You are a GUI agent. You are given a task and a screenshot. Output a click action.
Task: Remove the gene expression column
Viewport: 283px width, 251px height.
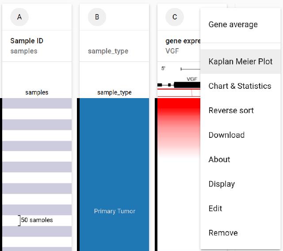[x=223, y=233]
